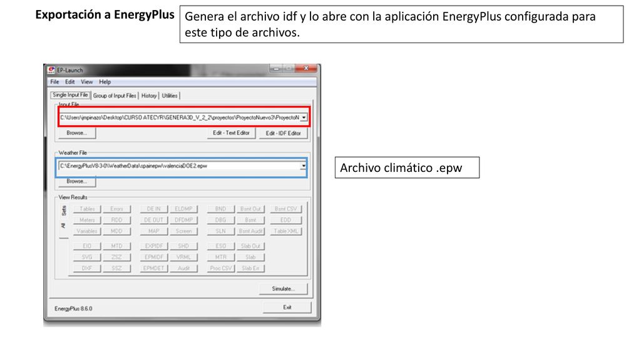Click the Audit results button
The width and height of the screenshot is (641, 360).
pyautogui.click(x=183, y=268)
